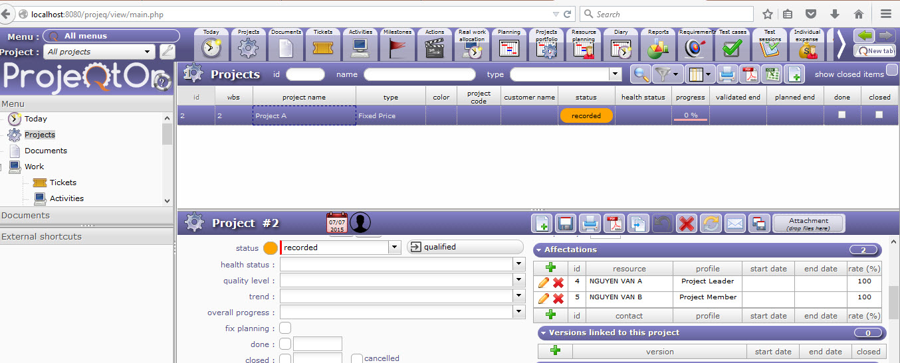Click the Test cases checkmark icon
Screen dimensions: 900x363
tap(732, 47)
